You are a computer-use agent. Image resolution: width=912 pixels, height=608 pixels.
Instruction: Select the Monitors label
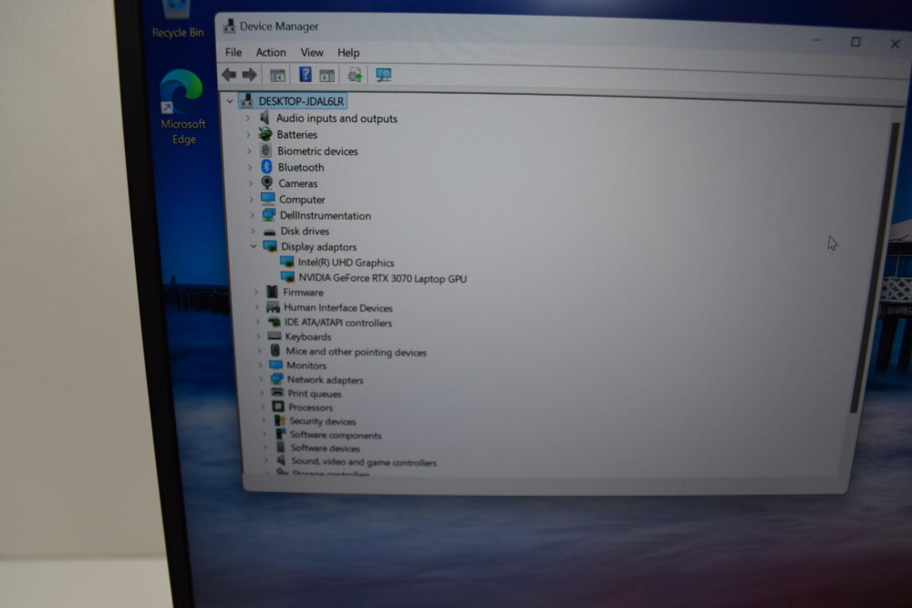click(306, 366)
